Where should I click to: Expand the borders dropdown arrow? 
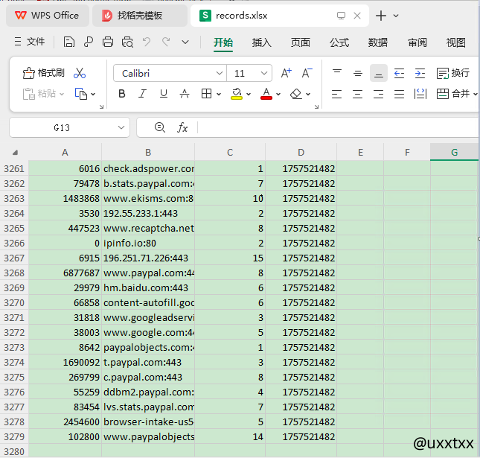click(x=219, y=95)
